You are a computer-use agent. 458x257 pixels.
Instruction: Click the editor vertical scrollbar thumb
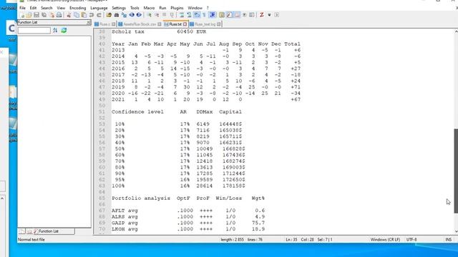[456, 171]
